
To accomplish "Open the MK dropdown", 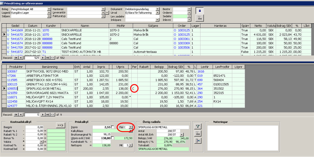I will (131, 145).
